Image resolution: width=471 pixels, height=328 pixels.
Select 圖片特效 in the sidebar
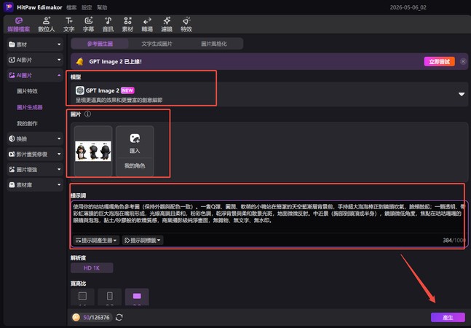[28, 91]
